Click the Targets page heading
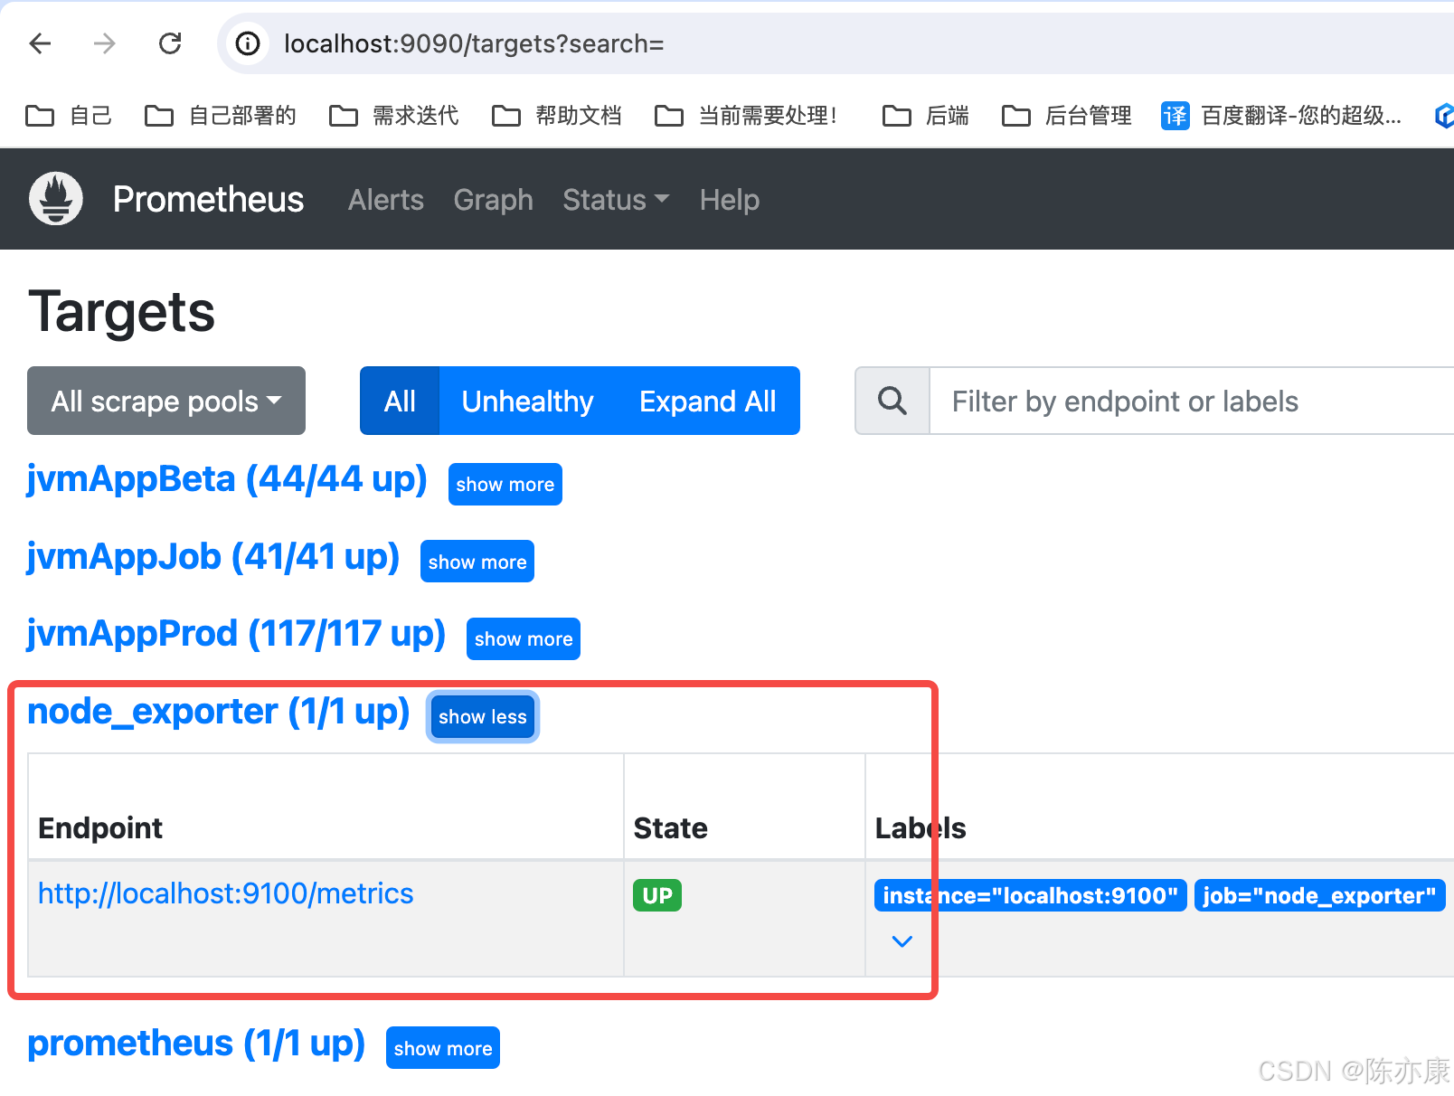1454x1096 pixels. tap(122, 312)
